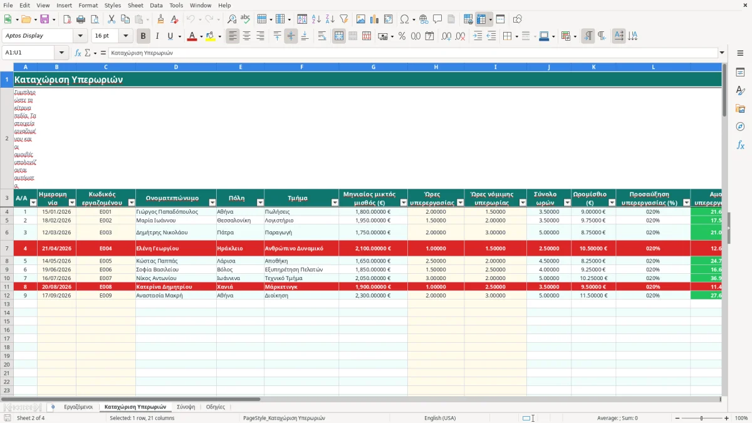This screenshot has height=423, width=752.
Task: Open the Τμήμα column filter dropdown
Action: pos(335,202)
